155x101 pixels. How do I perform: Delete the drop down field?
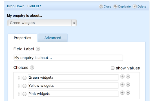[139, 6]
